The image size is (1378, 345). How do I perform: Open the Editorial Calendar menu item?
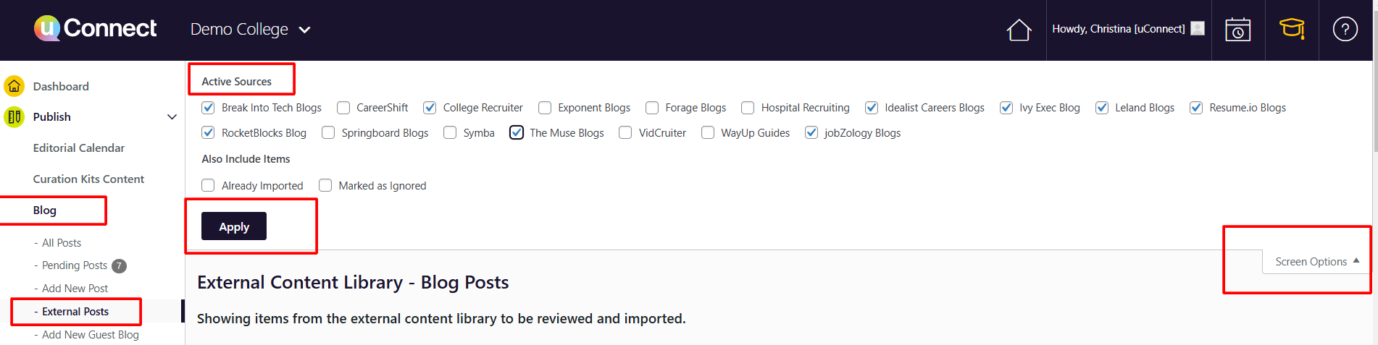pos(79,148)
